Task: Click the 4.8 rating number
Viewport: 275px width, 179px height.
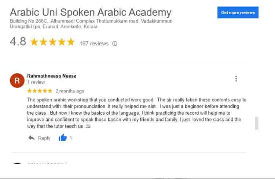Action: point(18,42)
